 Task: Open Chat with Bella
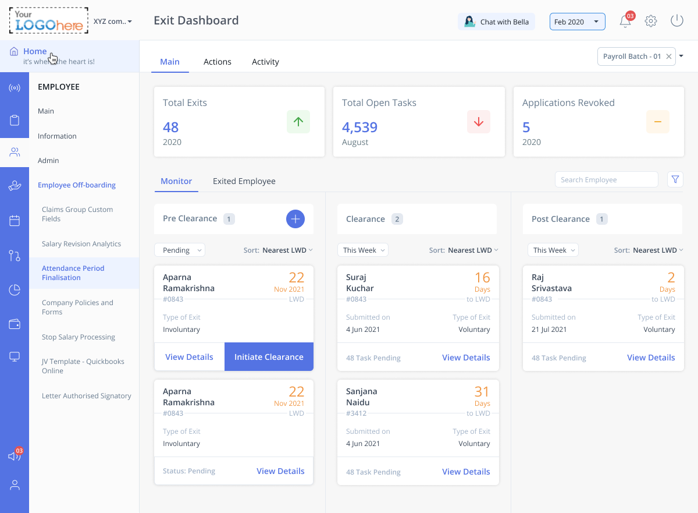click(497, 22)
